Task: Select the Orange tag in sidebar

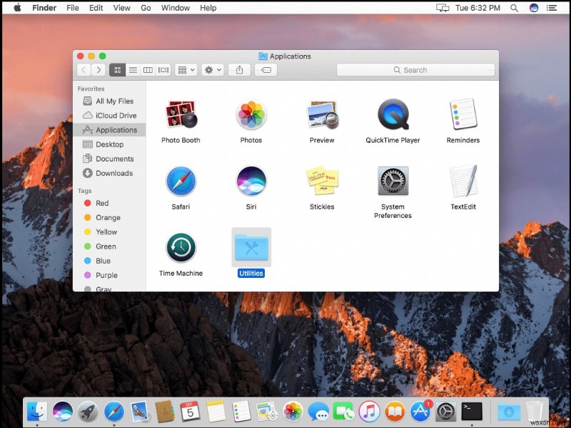Action: [x=108, y=217]
